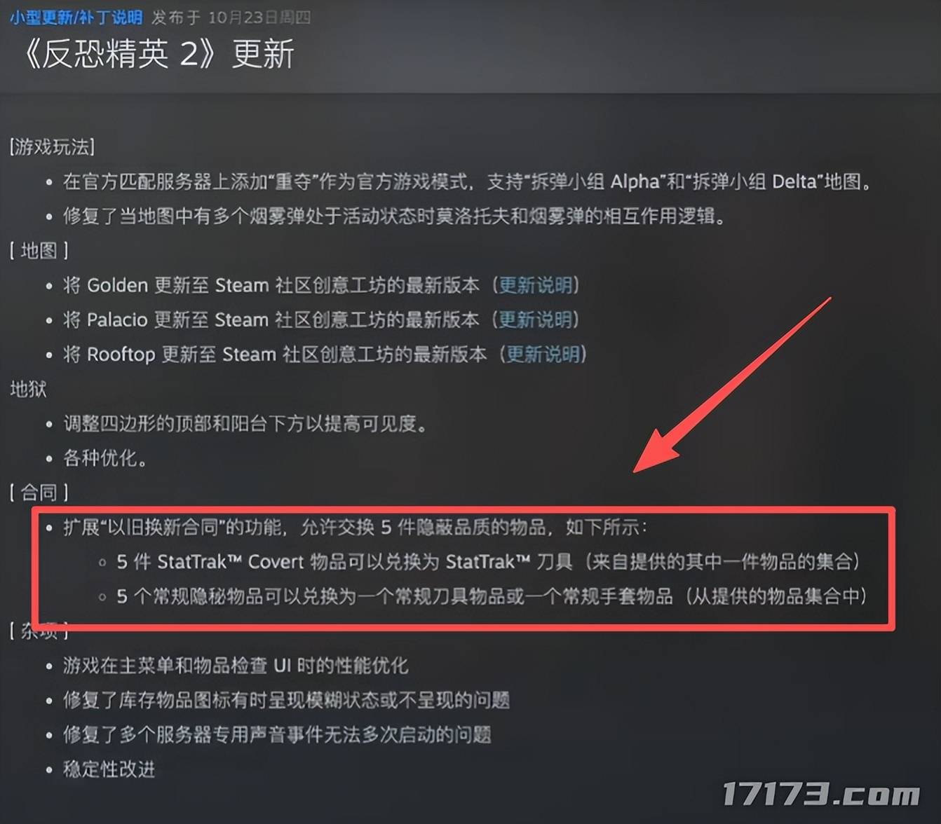This screenshot has width=941, height=824.
Task: Click the 常规隐秘物品 glove exchange line
Action: (x=492, y=596)
